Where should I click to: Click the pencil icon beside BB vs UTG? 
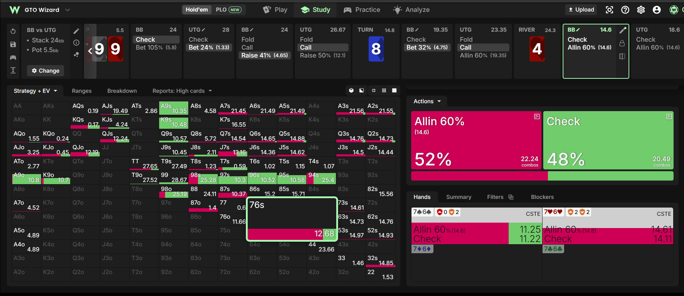(x=76, y=31)
